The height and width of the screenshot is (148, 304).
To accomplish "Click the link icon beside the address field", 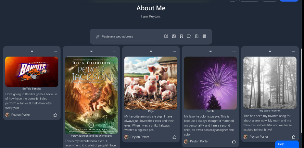I will tap(98, 37).
